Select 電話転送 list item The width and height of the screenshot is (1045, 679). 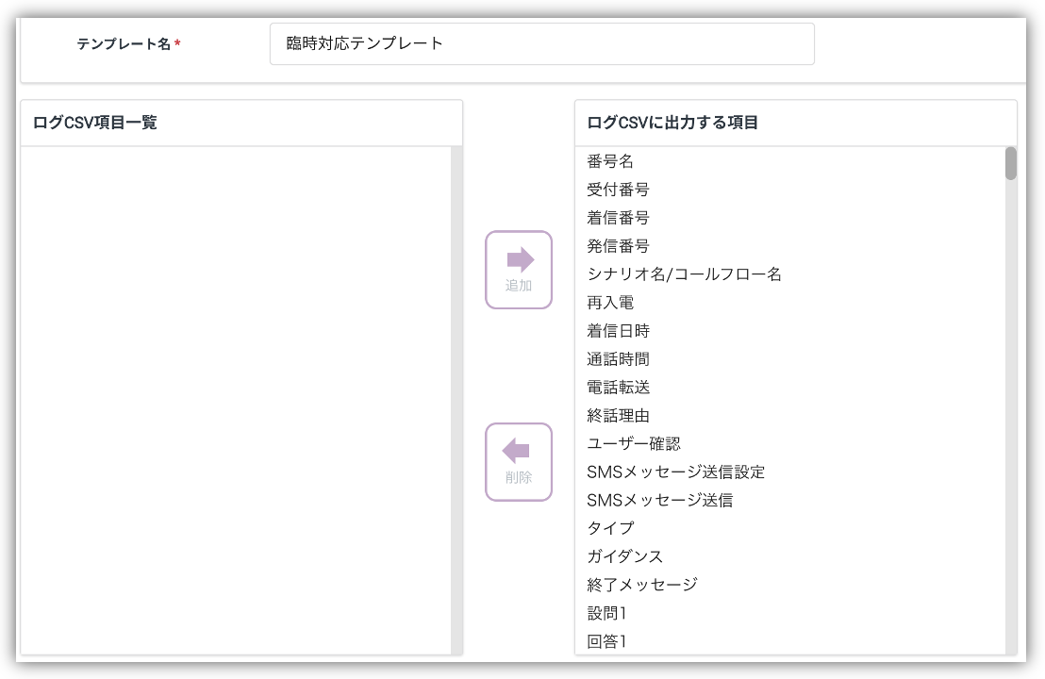(618, 388)
